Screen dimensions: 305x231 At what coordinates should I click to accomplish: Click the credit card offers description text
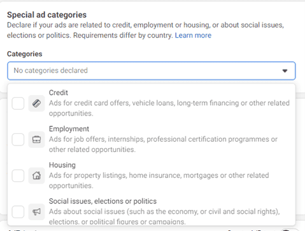coord(169,108)
